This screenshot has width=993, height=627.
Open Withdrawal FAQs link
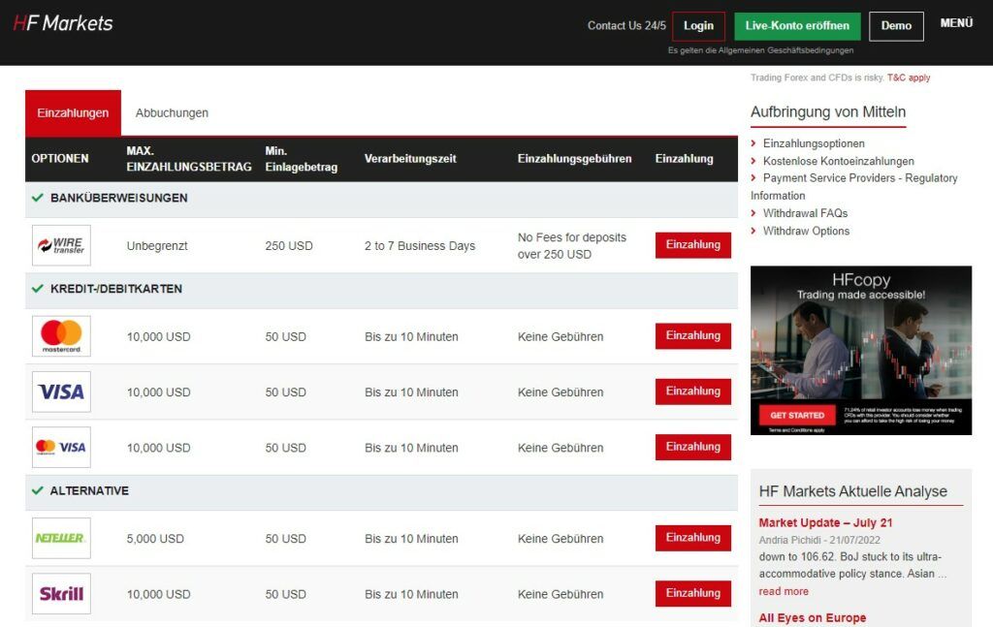pos(805,213)
